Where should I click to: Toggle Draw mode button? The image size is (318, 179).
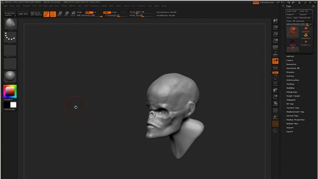(x=53, y=14)
